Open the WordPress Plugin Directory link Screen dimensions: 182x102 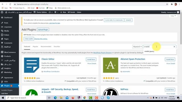point(102,53)
